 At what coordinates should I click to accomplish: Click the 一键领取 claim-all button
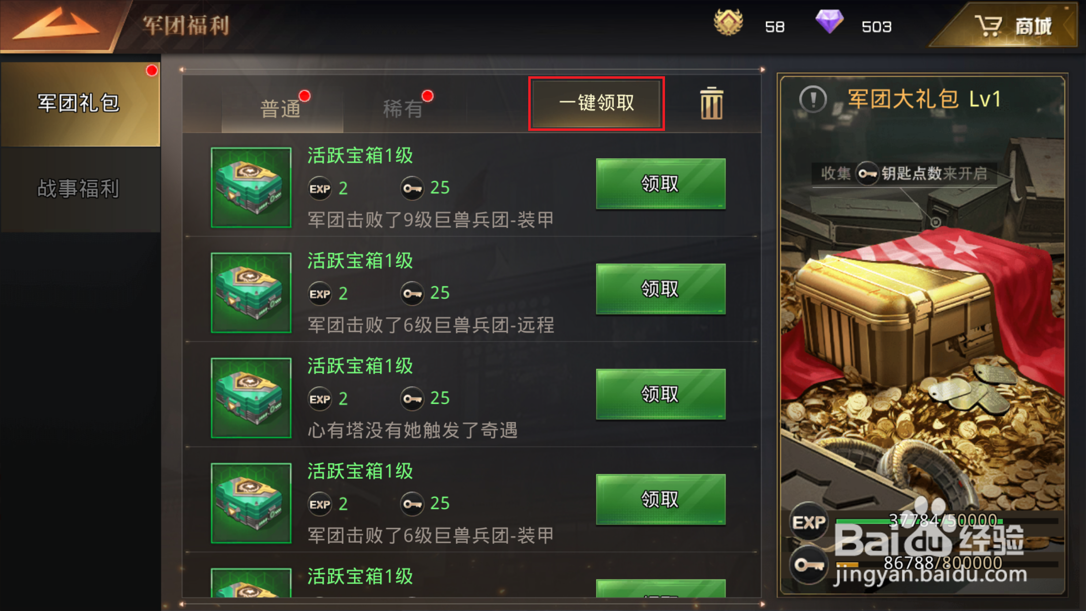click(596, 103)
